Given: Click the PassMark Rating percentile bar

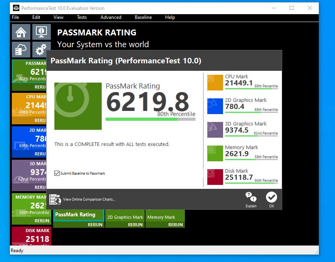Looking at the screenshot, I should (151, 119).
